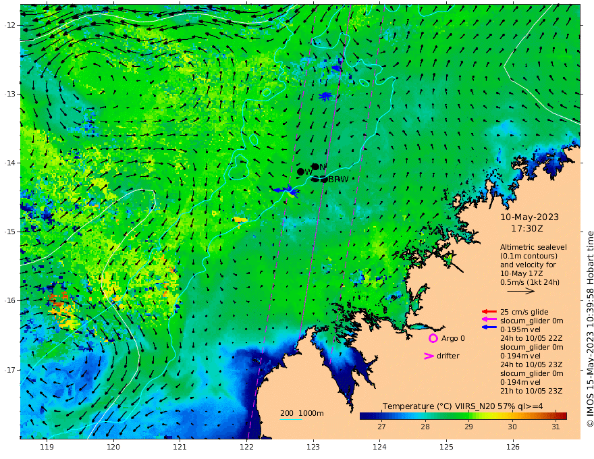Click the longitude axis label 120
The height and width of the screenshot is (459, 594).
coord(113,447)
